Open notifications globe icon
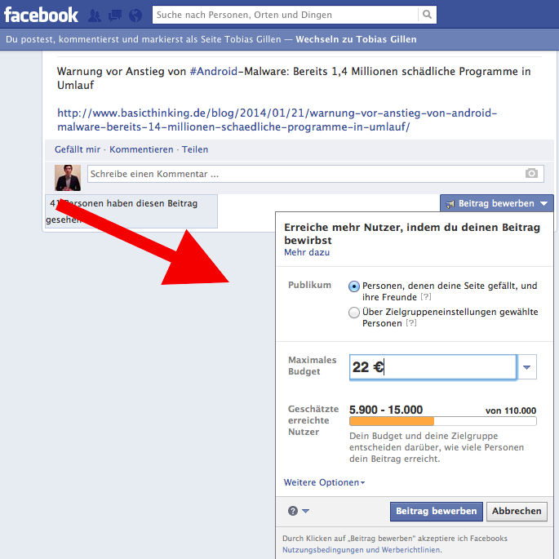559x559 pixels. pos(135,16)
